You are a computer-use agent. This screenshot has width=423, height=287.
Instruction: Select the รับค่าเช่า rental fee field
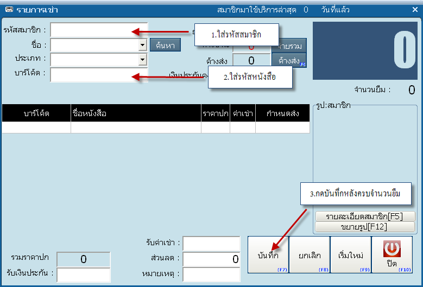(x=211, y=244)
